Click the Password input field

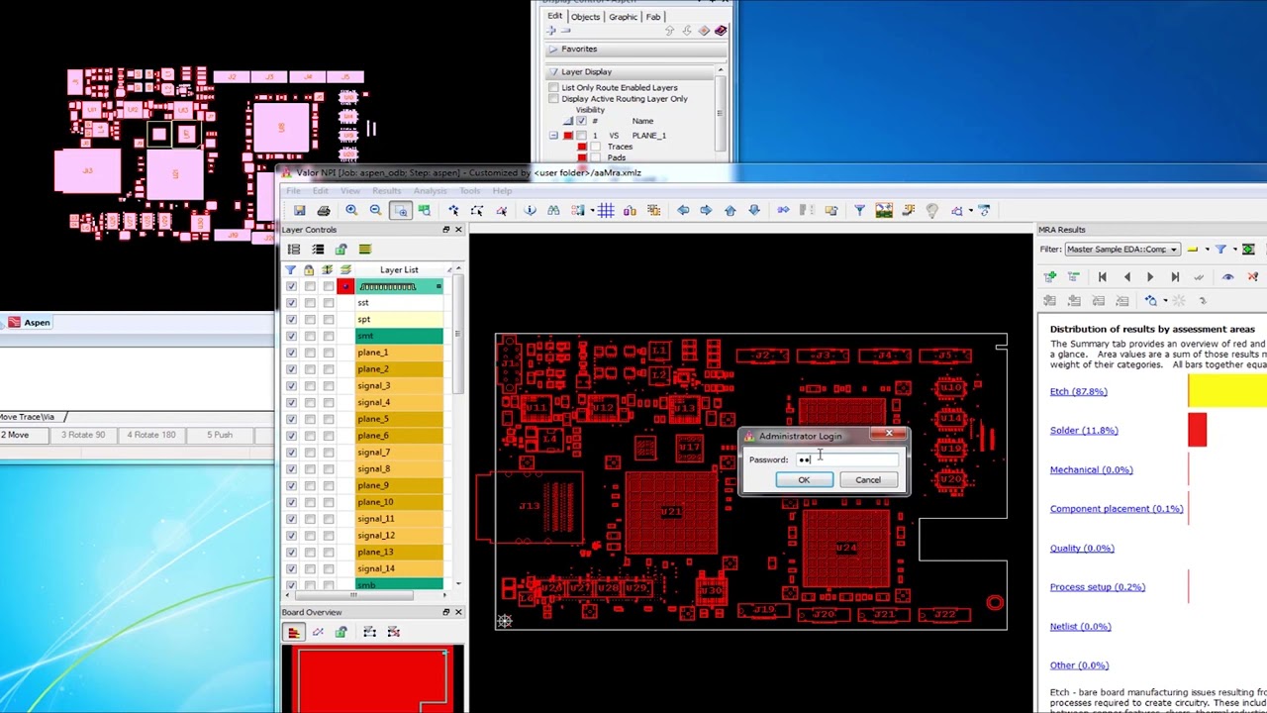(845, 459)
